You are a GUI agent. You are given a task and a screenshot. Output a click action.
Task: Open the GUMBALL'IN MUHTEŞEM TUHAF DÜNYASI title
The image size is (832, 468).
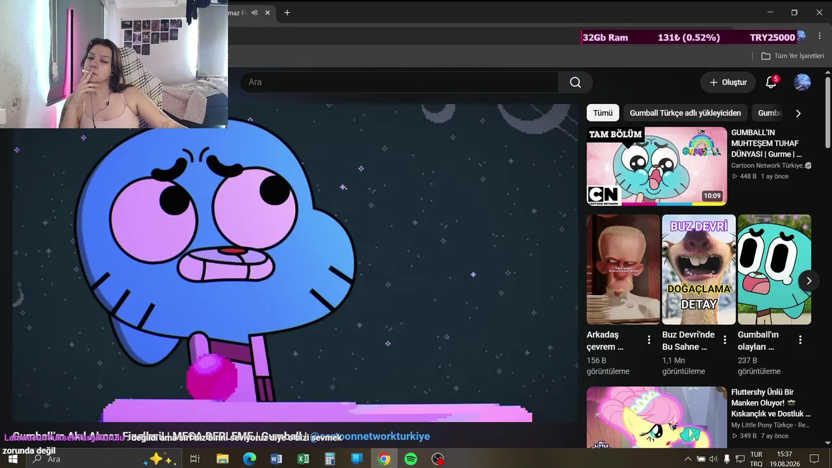766,144
